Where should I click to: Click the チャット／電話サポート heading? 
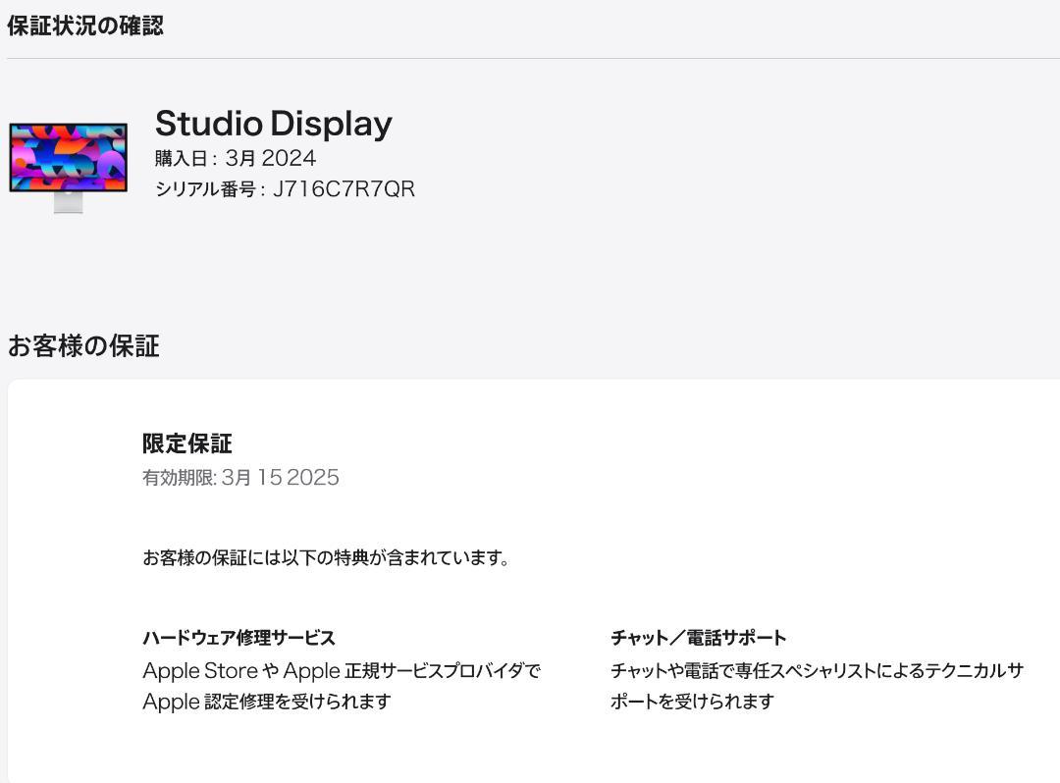(699, 638)
